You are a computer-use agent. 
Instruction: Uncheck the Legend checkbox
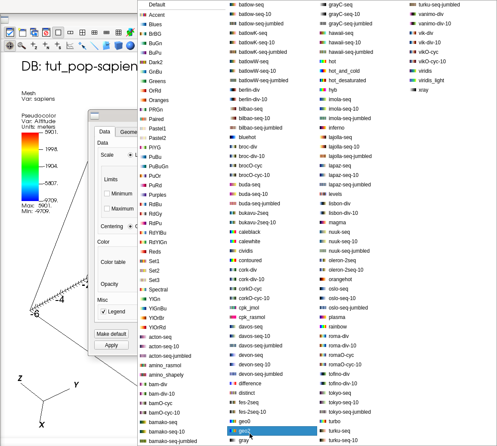point(104,312)
